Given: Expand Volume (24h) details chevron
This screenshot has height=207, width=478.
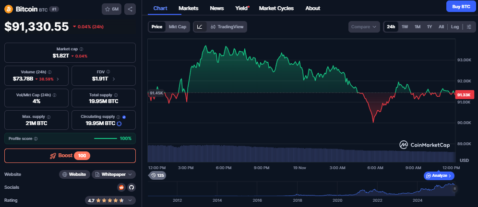Looking at the screenshot, I should click(x=58, y=79).
